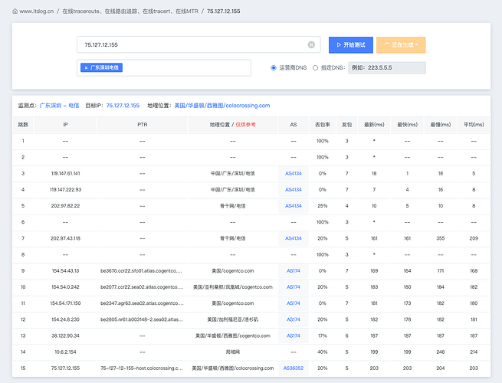Select IP cell 154.54.171.150
The width and height of the screenshot is (502, 383).
point(65,303)
